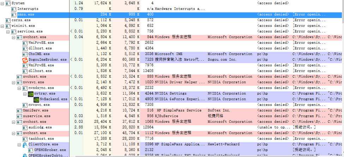Click the PID '12864' cell
The height and width of the screenshot is (157, 344).
[x=148, y=127]
